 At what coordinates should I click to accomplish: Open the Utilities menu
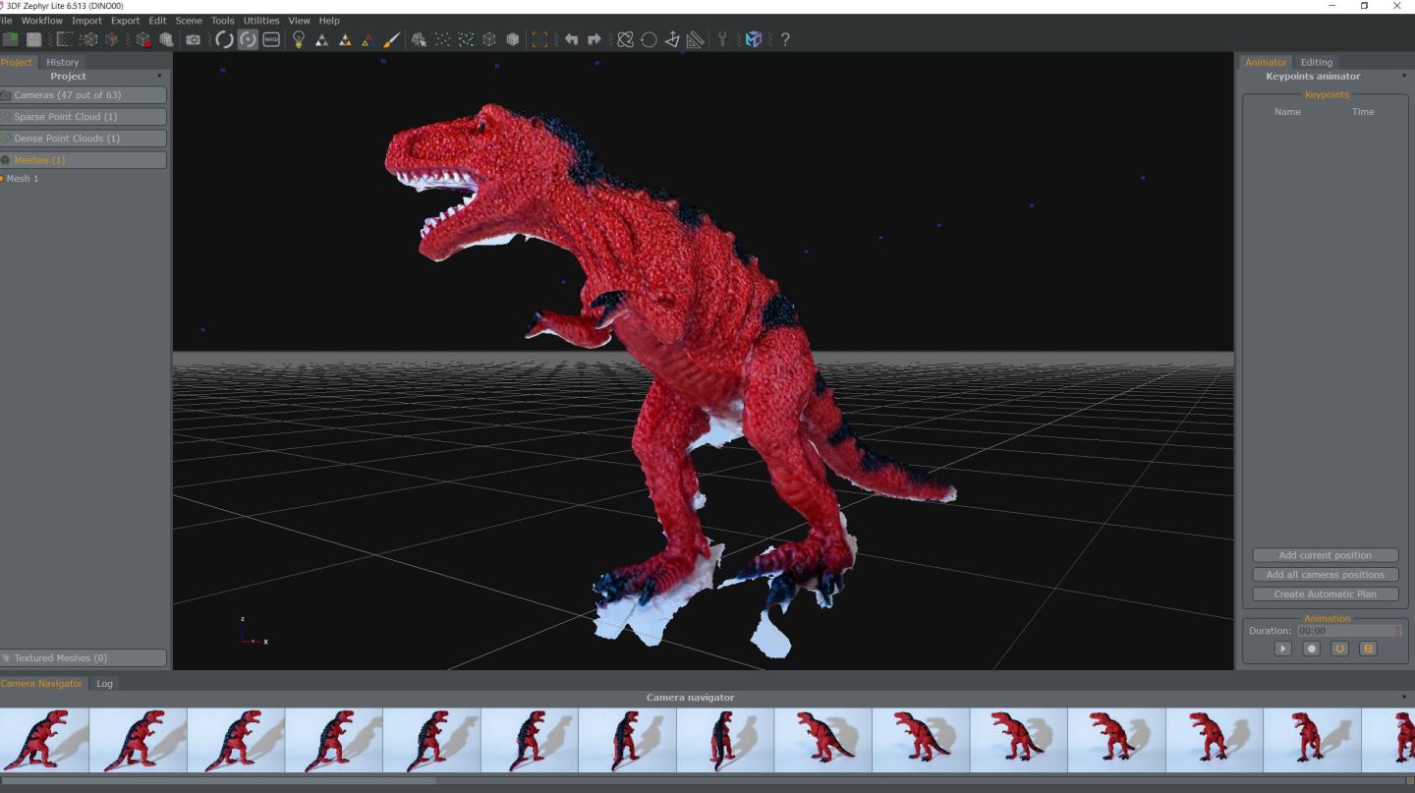[x=261, y=20]
